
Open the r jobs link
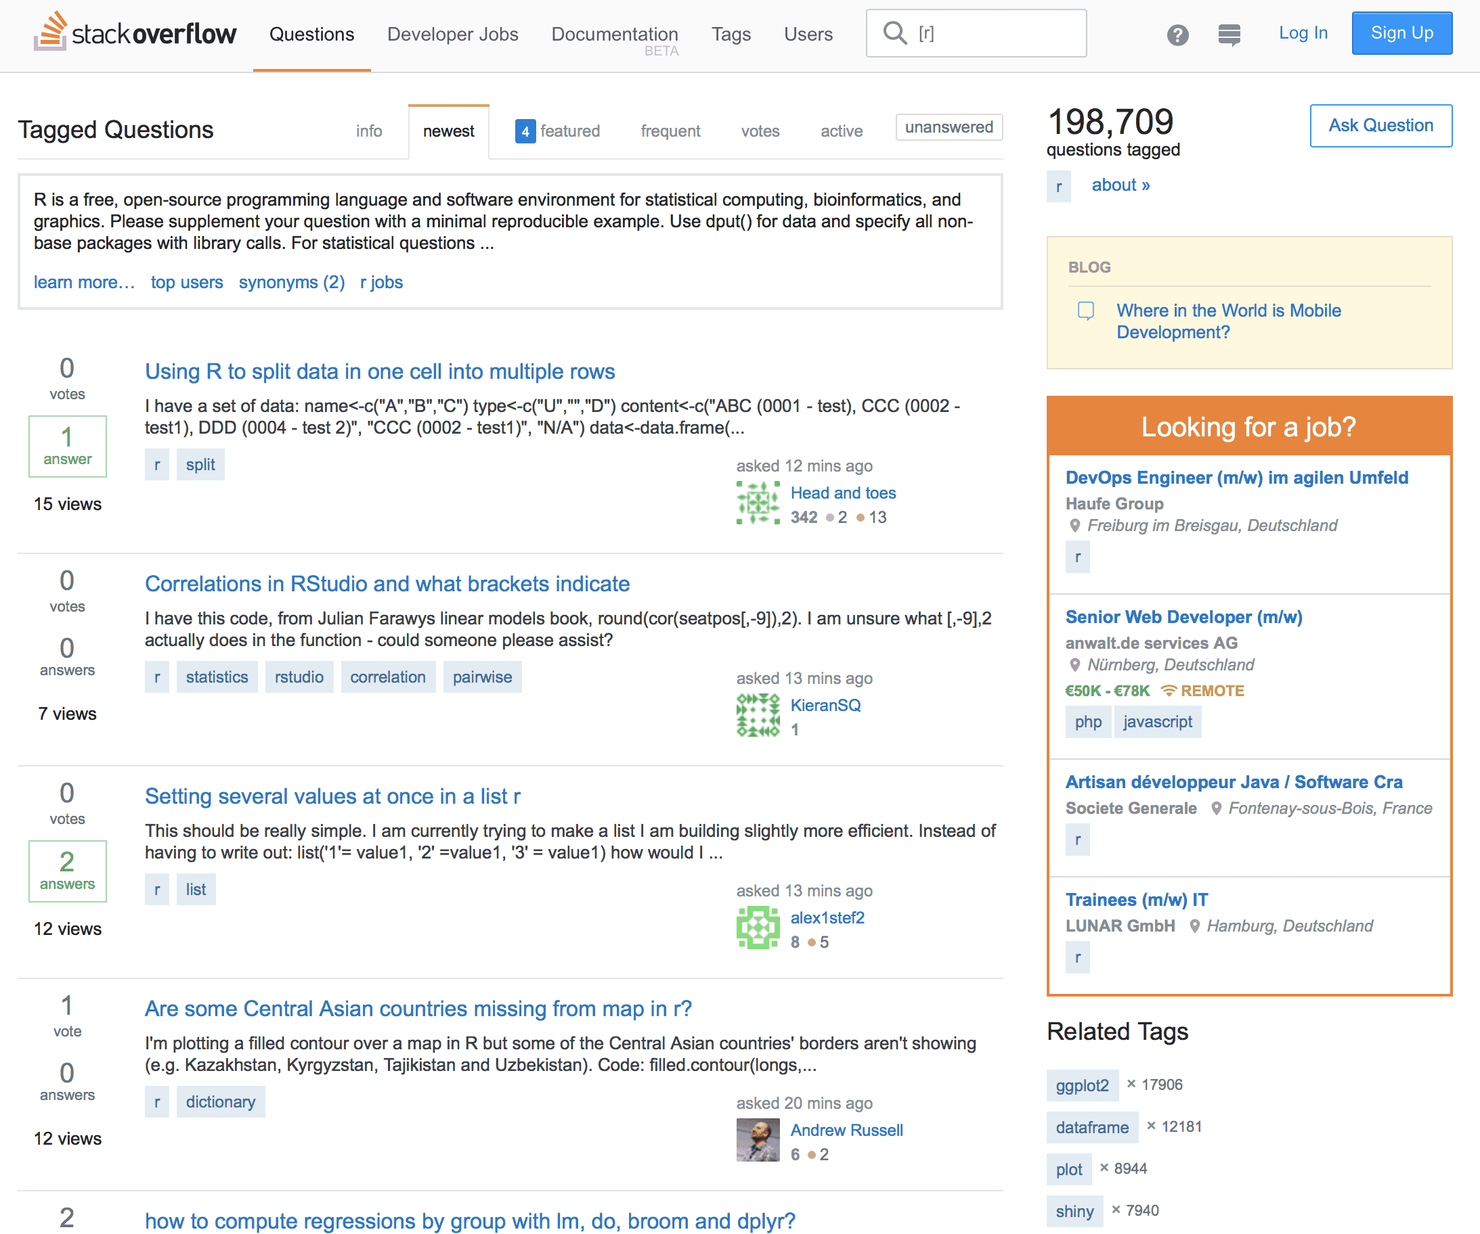381,282
